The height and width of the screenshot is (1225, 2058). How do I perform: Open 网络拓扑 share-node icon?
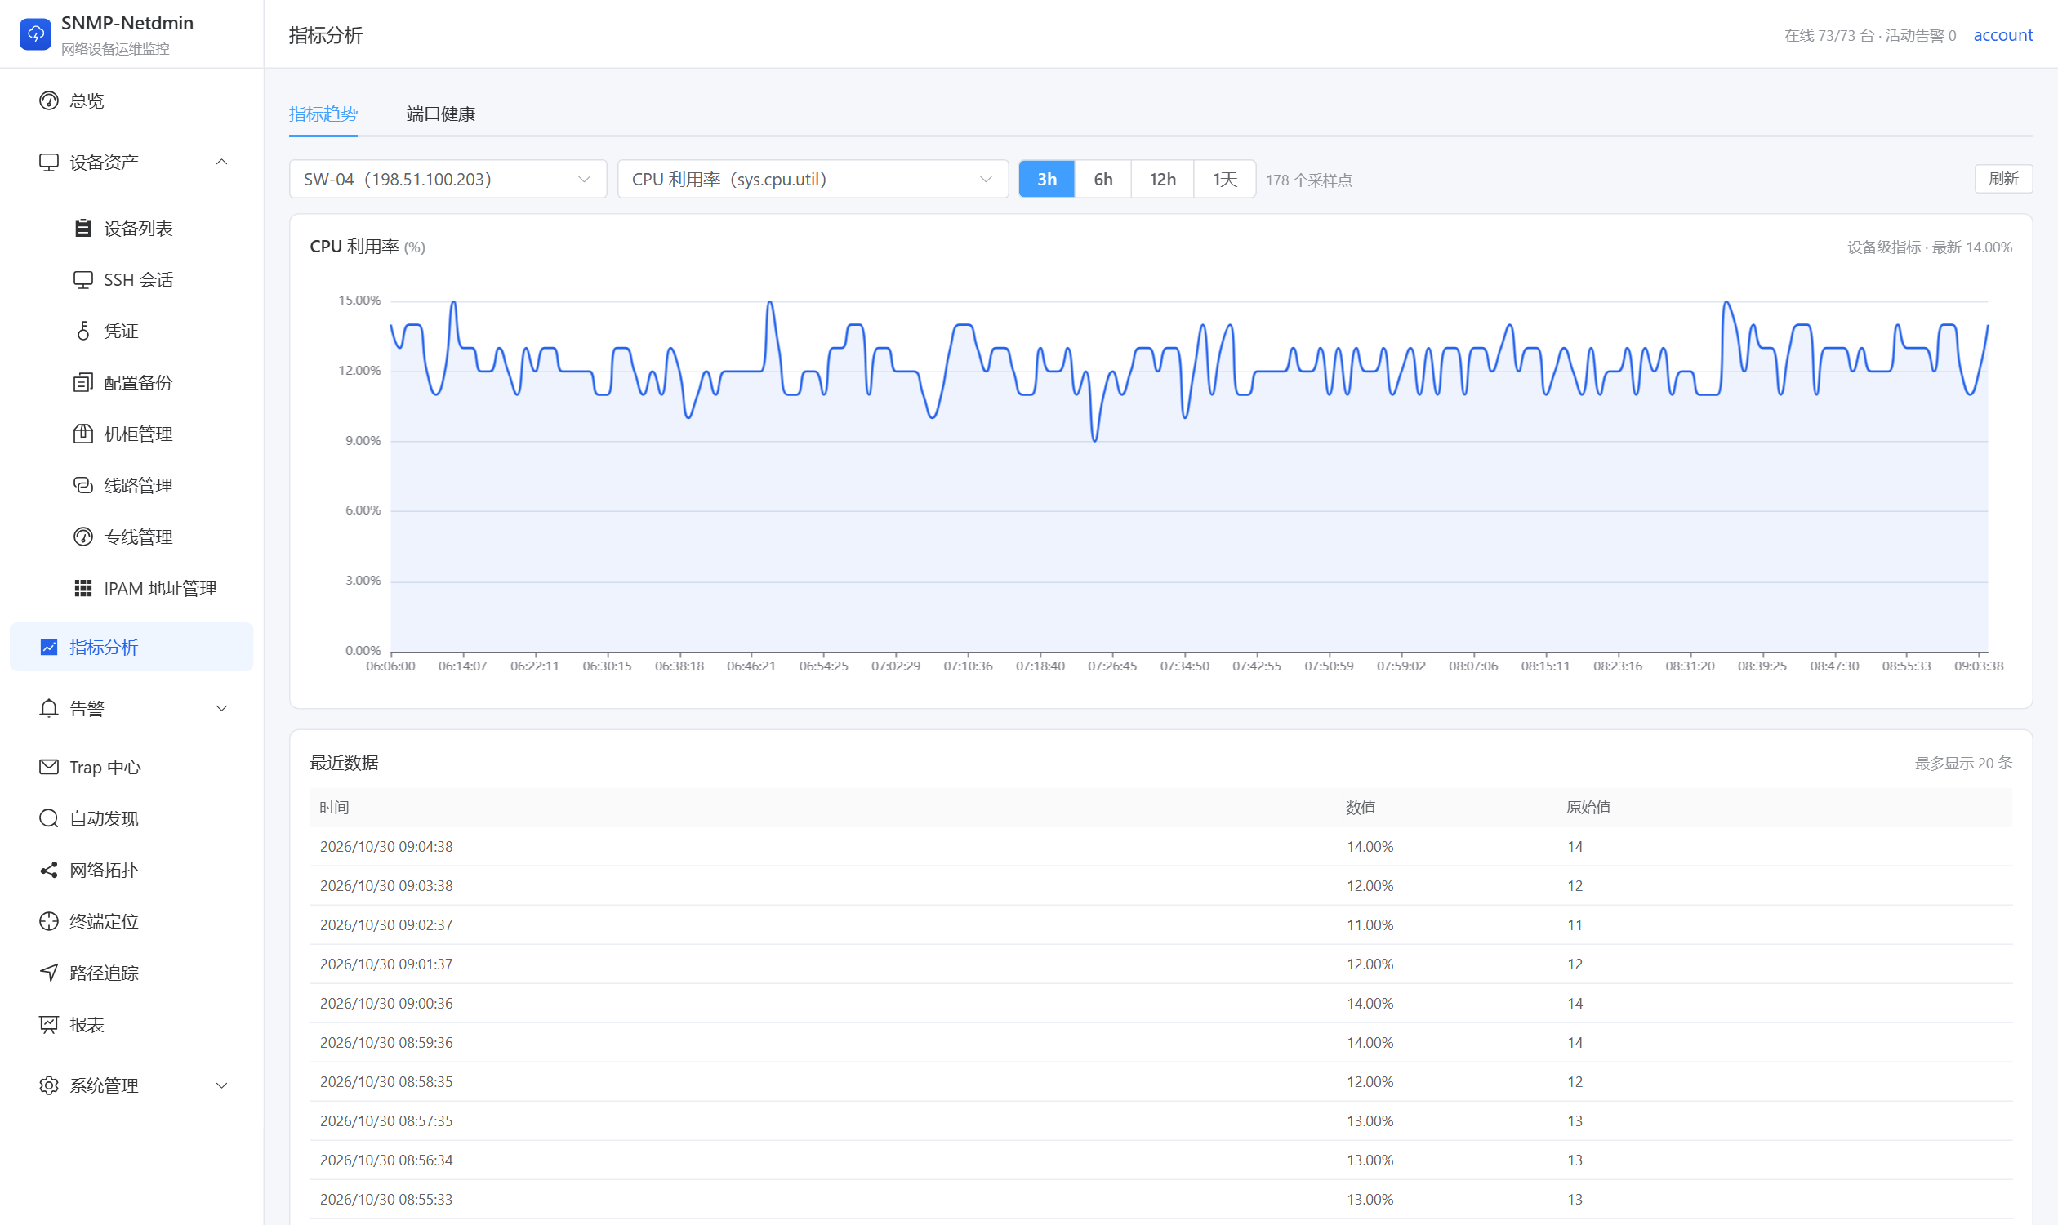point(49,870)
